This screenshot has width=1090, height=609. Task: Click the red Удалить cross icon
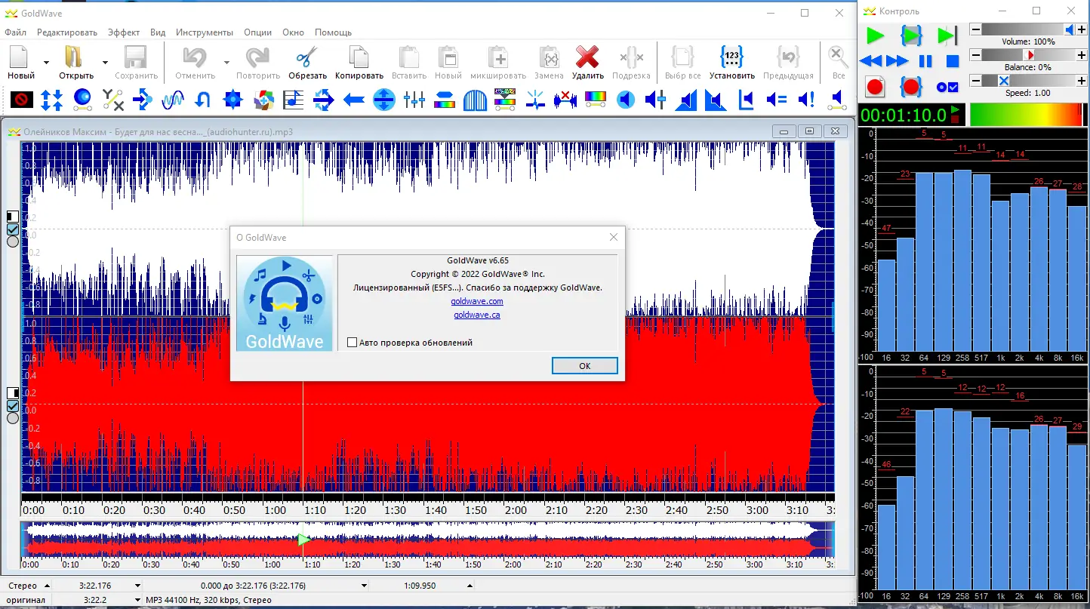click(587, 58)
